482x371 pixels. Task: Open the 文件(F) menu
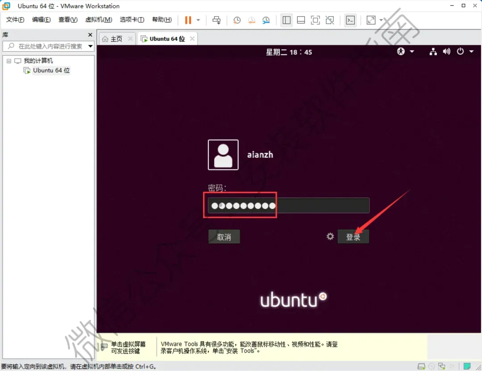click(x=15, y=20)
